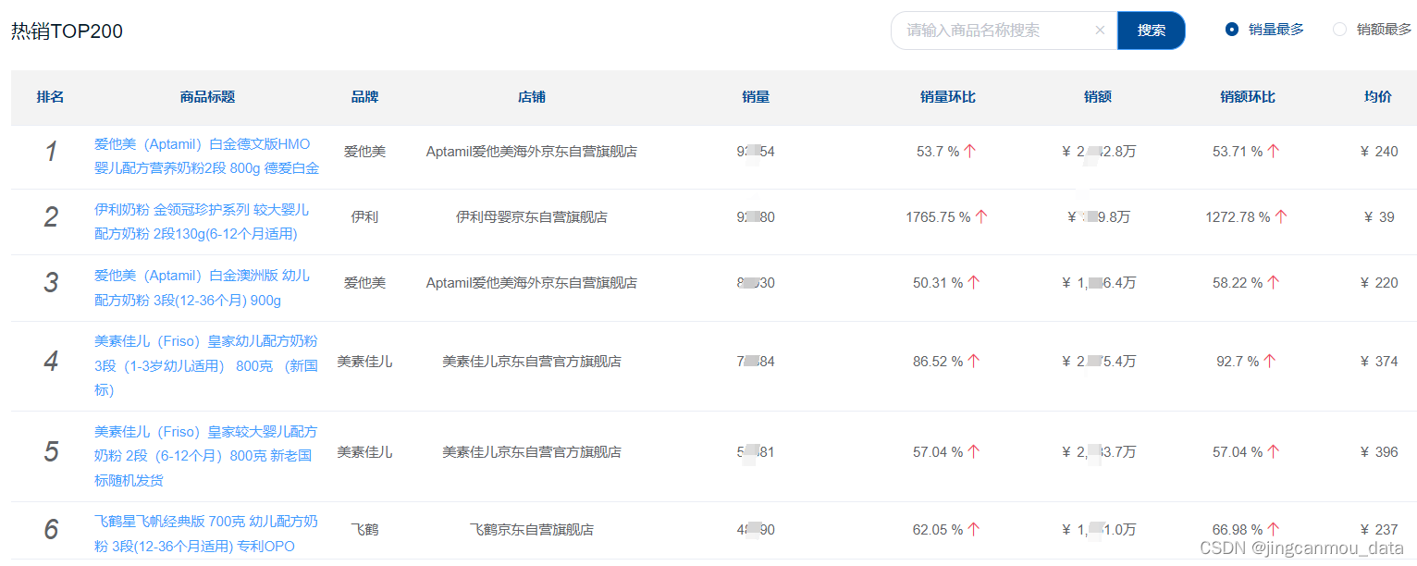The height and width of the screenshot is (566, 1417).
Task: Click the 热销TOP200 heading
Action: click(67, 31)
